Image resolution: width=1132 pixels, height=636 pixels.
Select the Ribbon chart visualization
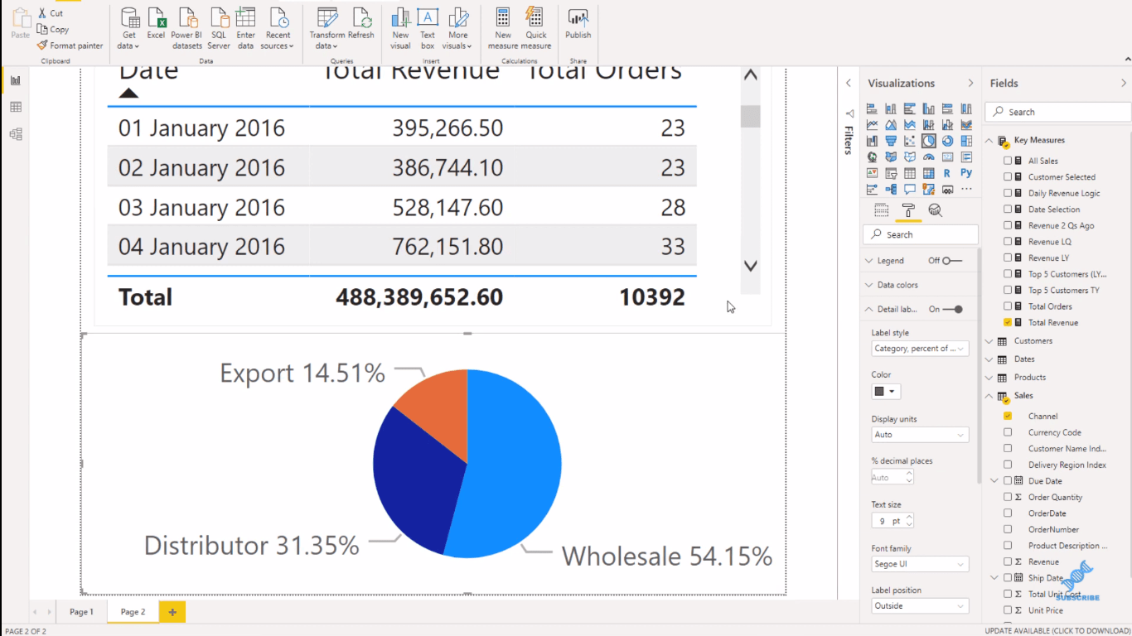(966, 125)
